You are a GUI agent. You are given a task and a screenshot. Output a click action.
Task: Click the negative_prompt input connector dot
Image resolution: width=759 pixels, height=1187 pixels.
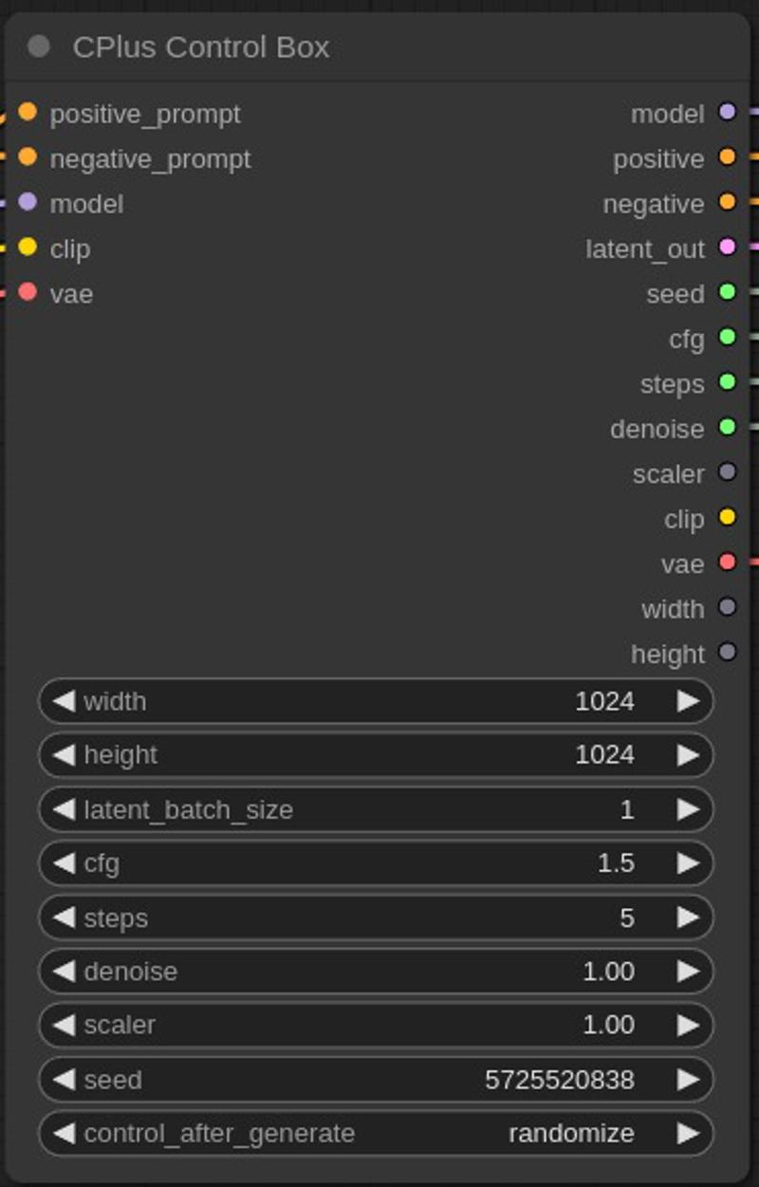[28, 157]
